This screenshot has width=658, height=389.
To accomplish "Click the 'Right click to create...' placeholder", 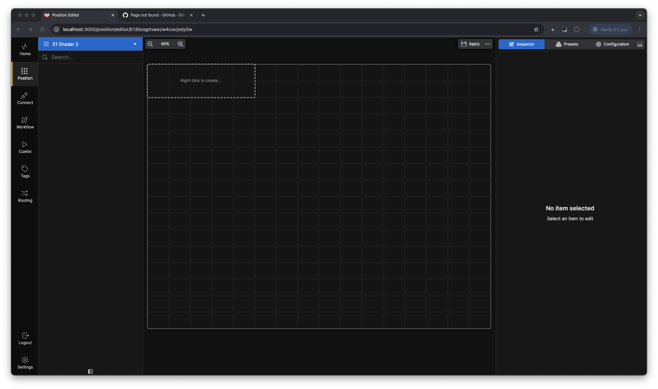I will (x=201, y=81).
